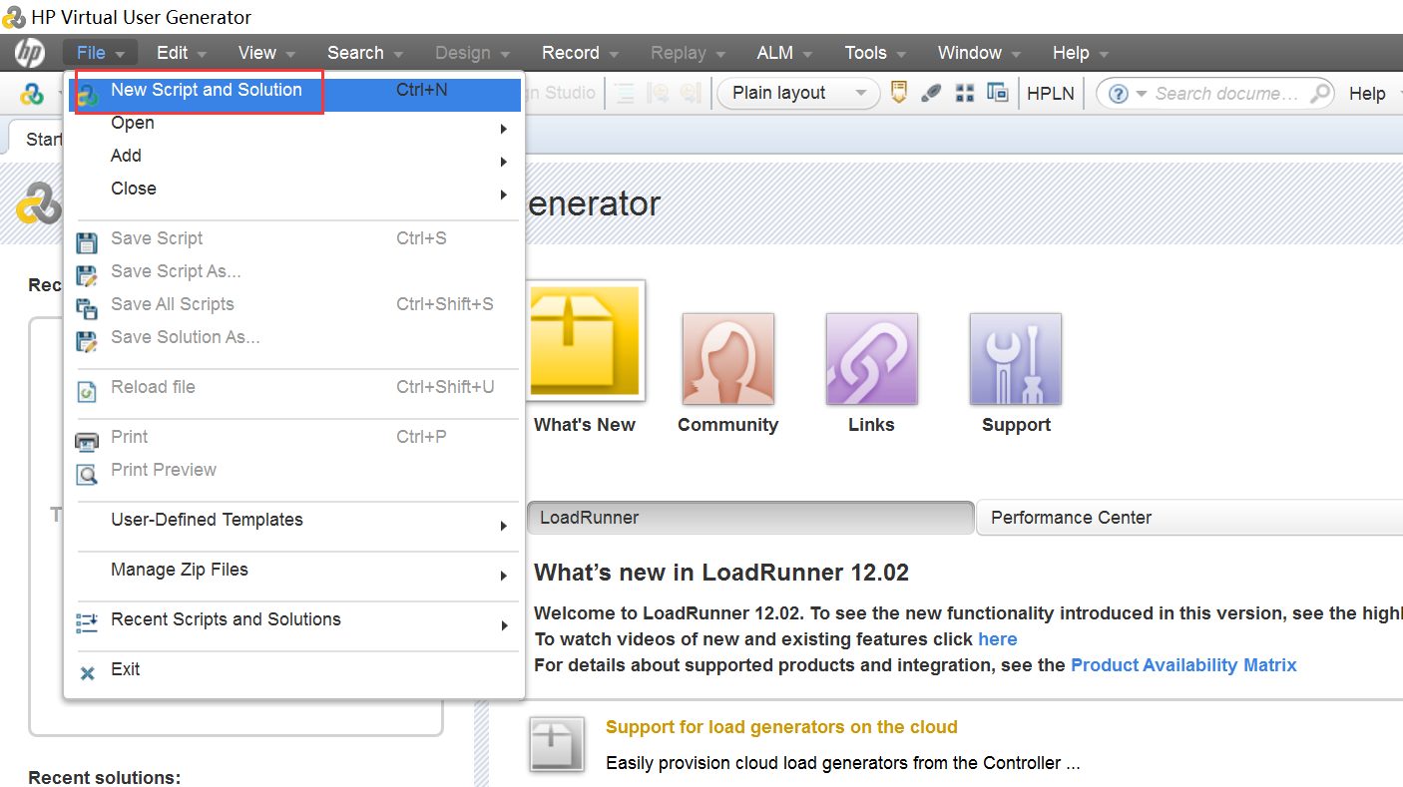This screenshot has width=1403, height=787.
Task: Click the Search documentation input field
Action: tap(1227, 94)
